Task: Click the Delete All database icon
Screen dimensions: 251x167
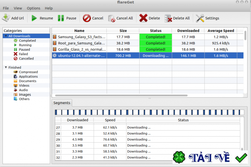Action: [168, 18]
